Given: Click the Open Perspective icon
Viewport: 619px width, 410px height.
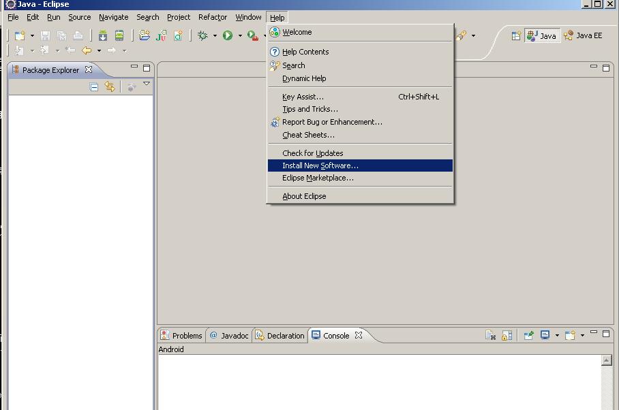Looking at the screenshot, I should pos(516,35).
